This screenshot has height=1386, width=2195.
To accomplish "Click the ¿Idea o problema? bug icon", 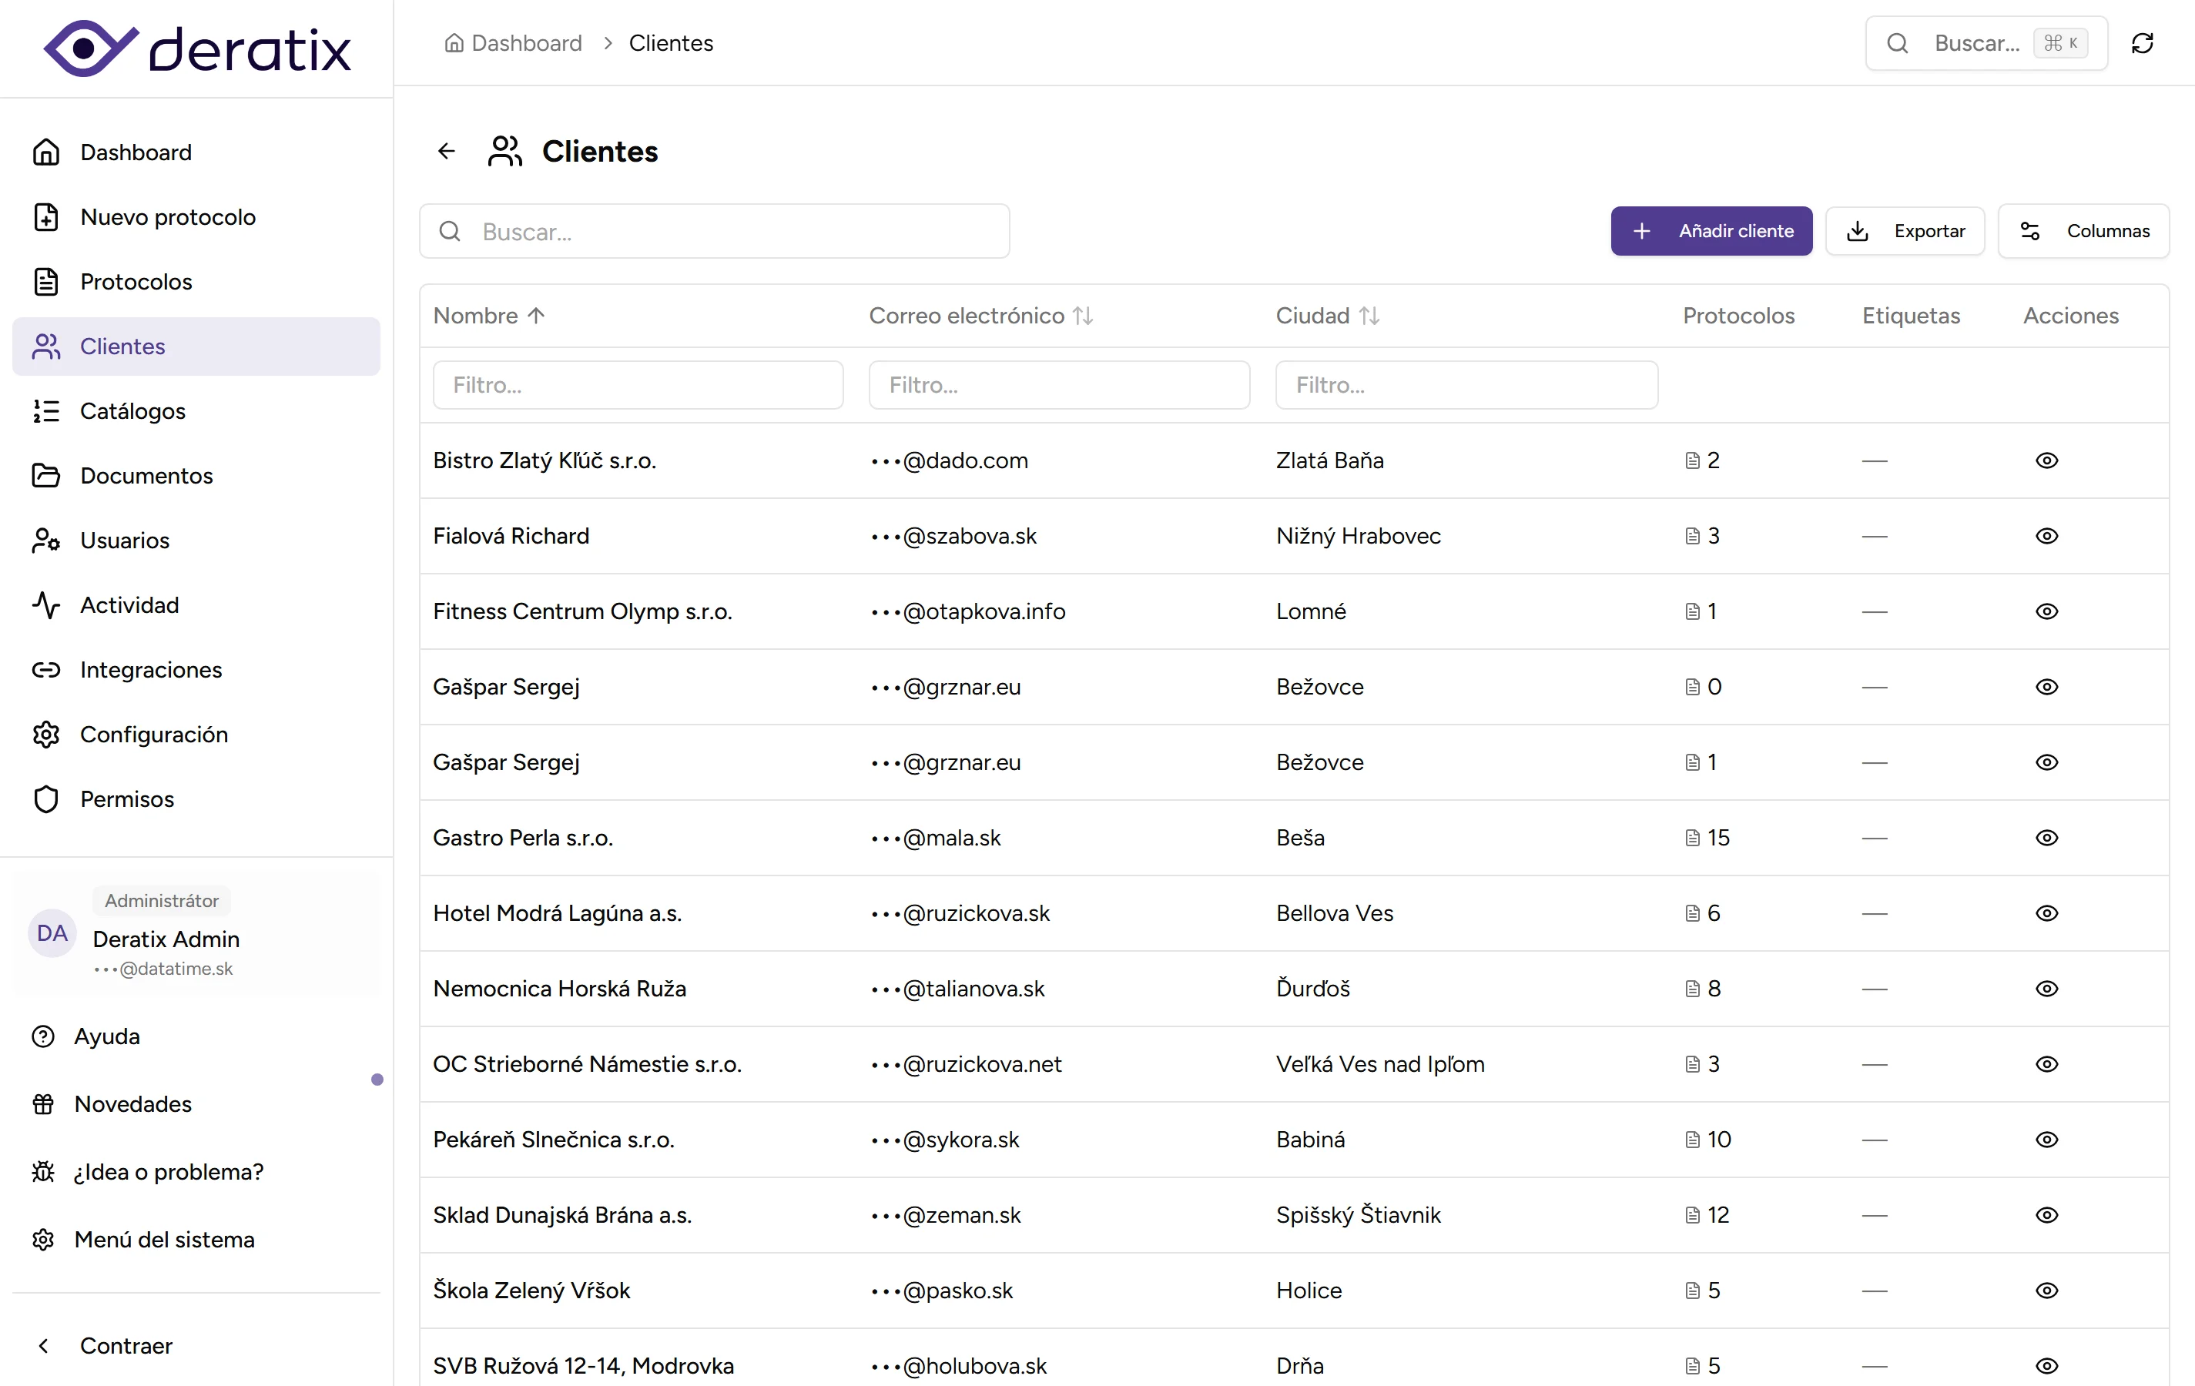I will 43,1172.
